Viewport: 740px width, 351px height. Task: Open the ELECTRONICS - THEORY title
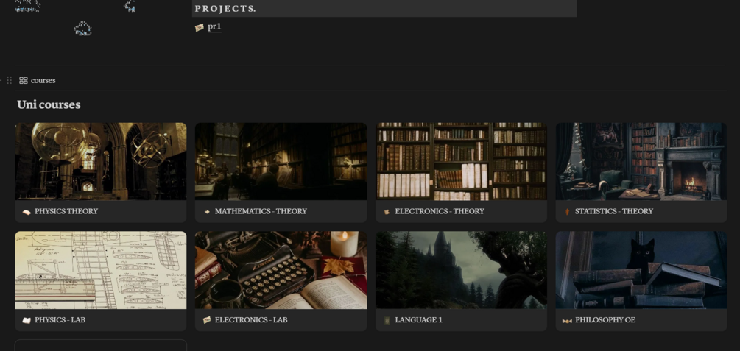(440, 211)
